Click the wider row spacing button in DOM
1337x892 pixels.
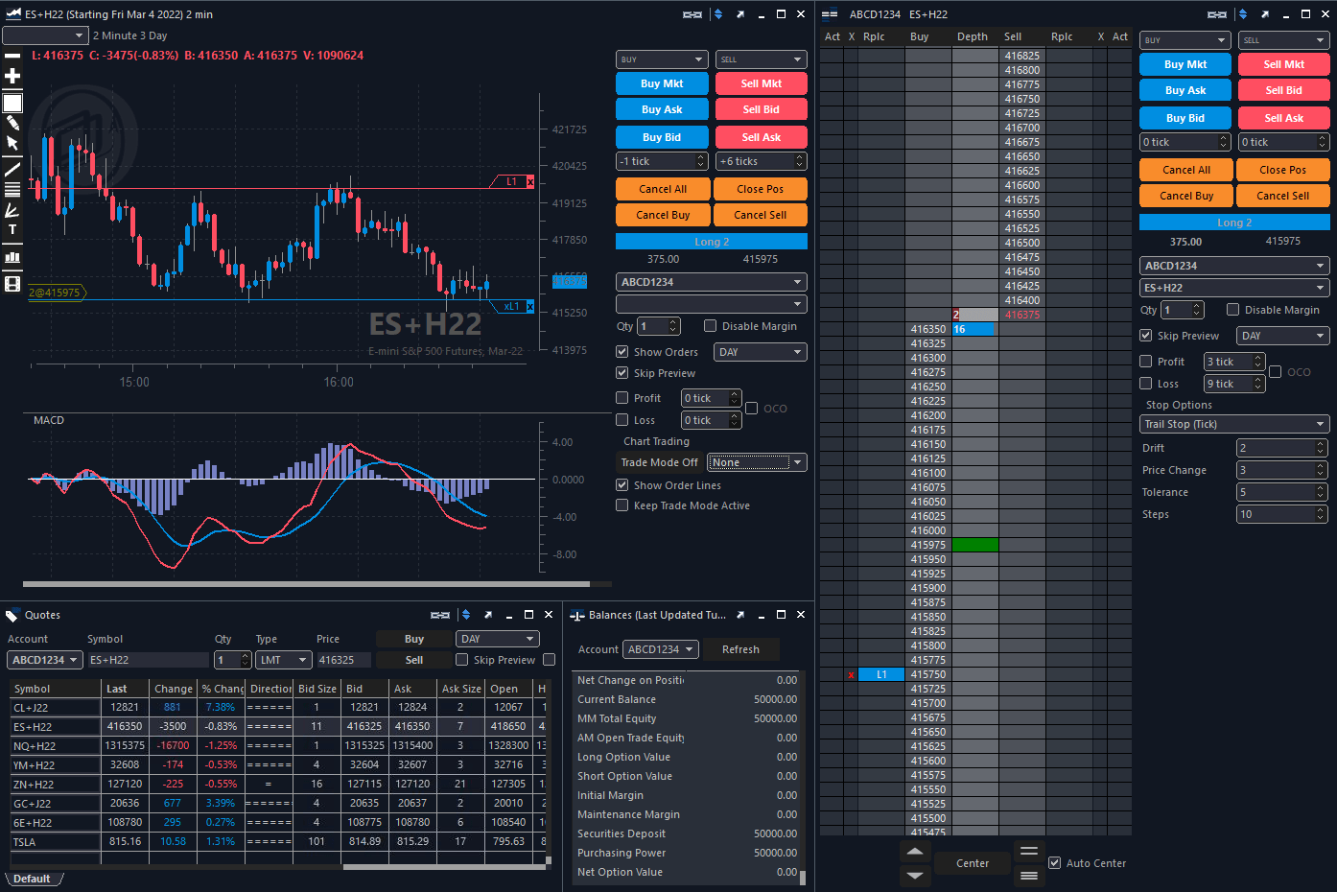1029,852
